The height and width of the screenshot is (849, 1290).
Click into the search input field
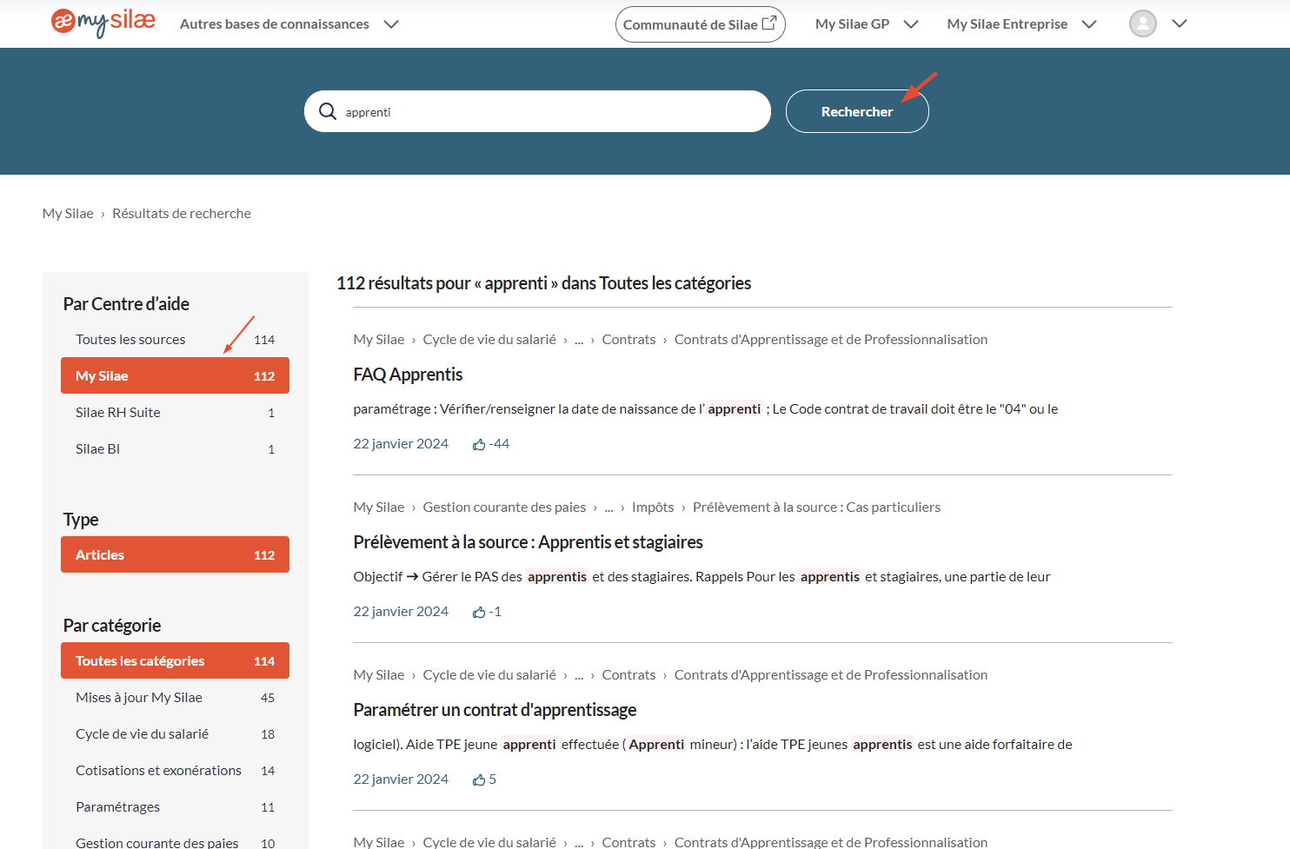(548, 112)
